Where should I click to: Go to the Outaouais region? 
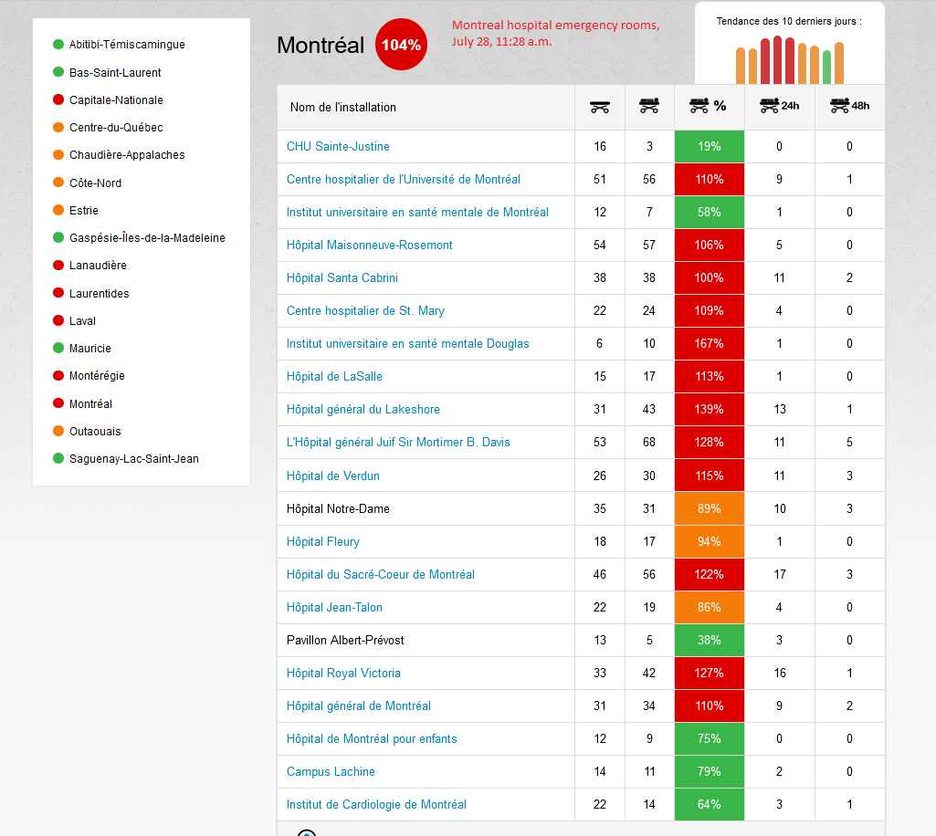(x=95, y=431)
